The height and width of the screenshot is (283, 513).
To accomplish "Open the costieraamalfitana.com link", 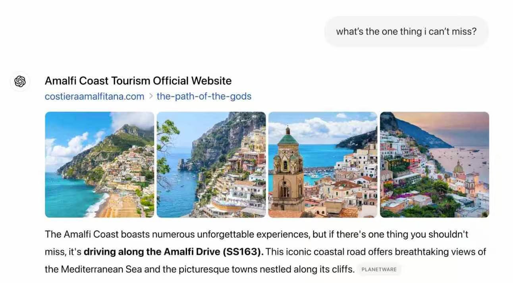I will tap(94, 96).
